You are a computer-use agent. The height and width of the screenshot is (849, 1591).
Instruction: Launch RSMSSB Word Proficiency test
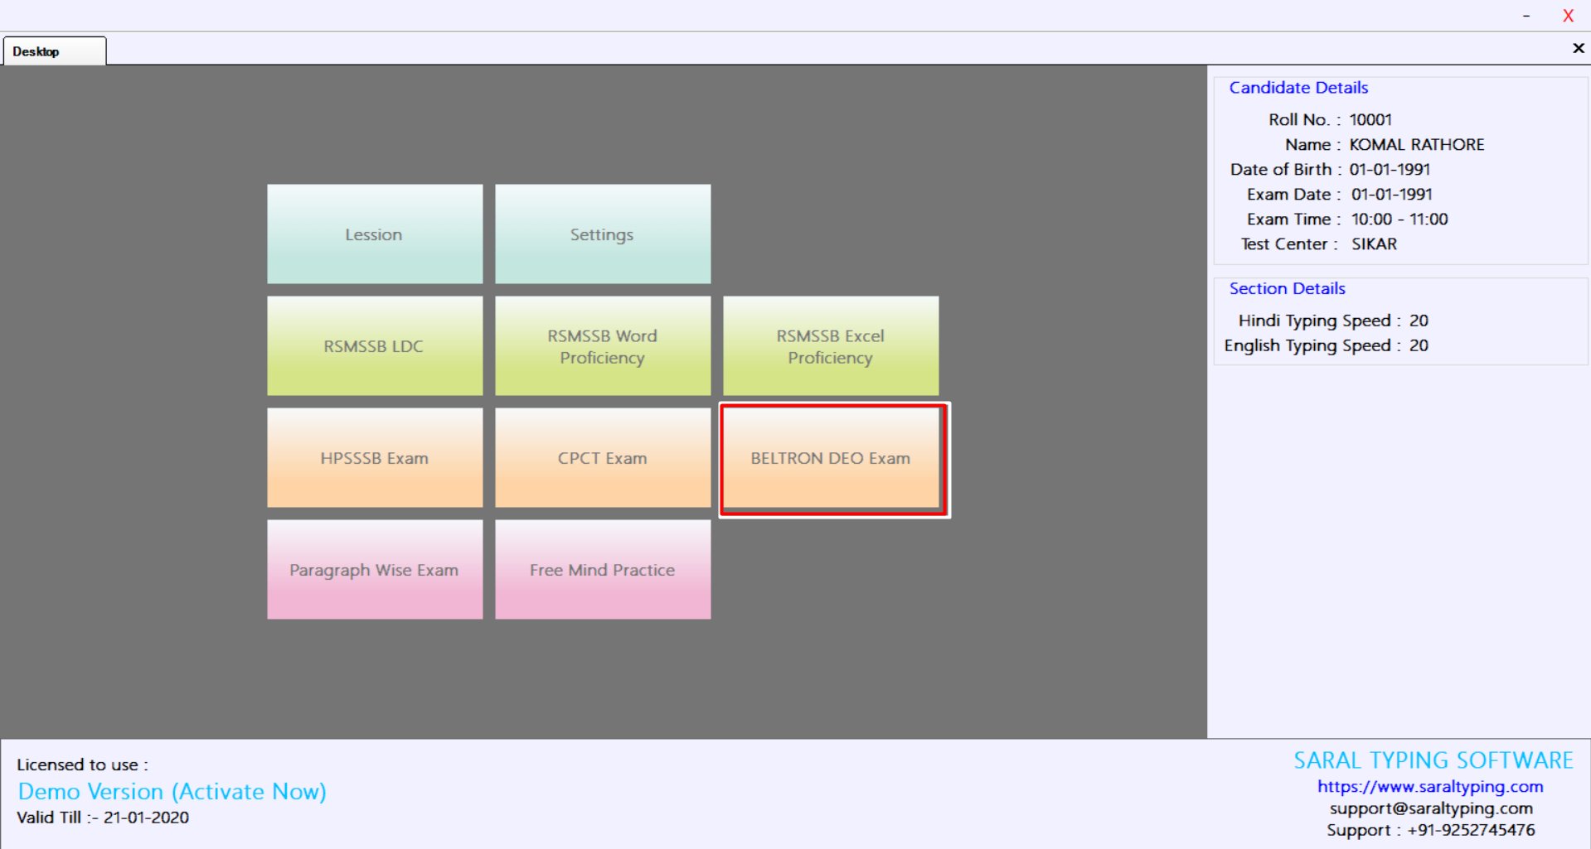(x=602, y=346)
